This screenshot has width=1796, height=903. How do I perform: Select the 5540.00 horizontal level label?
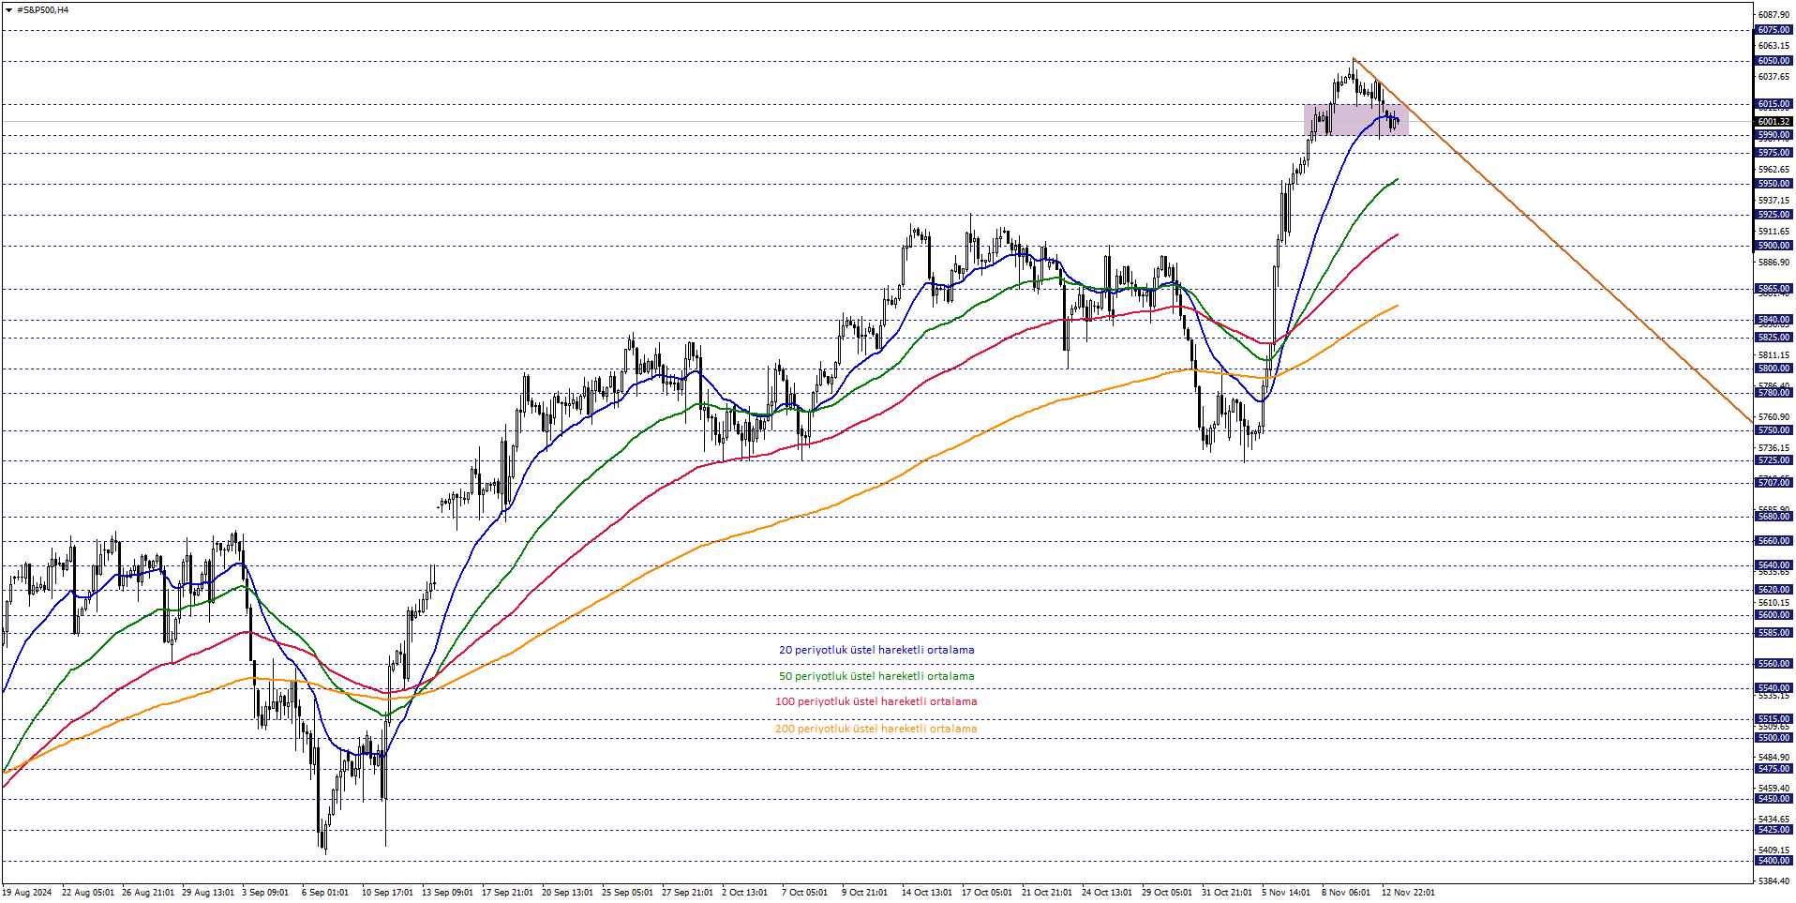point(1774,688)
